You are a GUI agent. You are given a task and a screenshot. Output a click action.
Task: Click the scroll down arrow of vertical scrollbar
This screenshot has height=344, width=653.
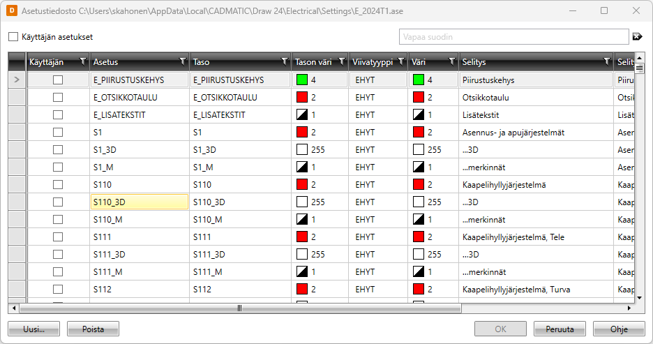click(x=639, y=297)
